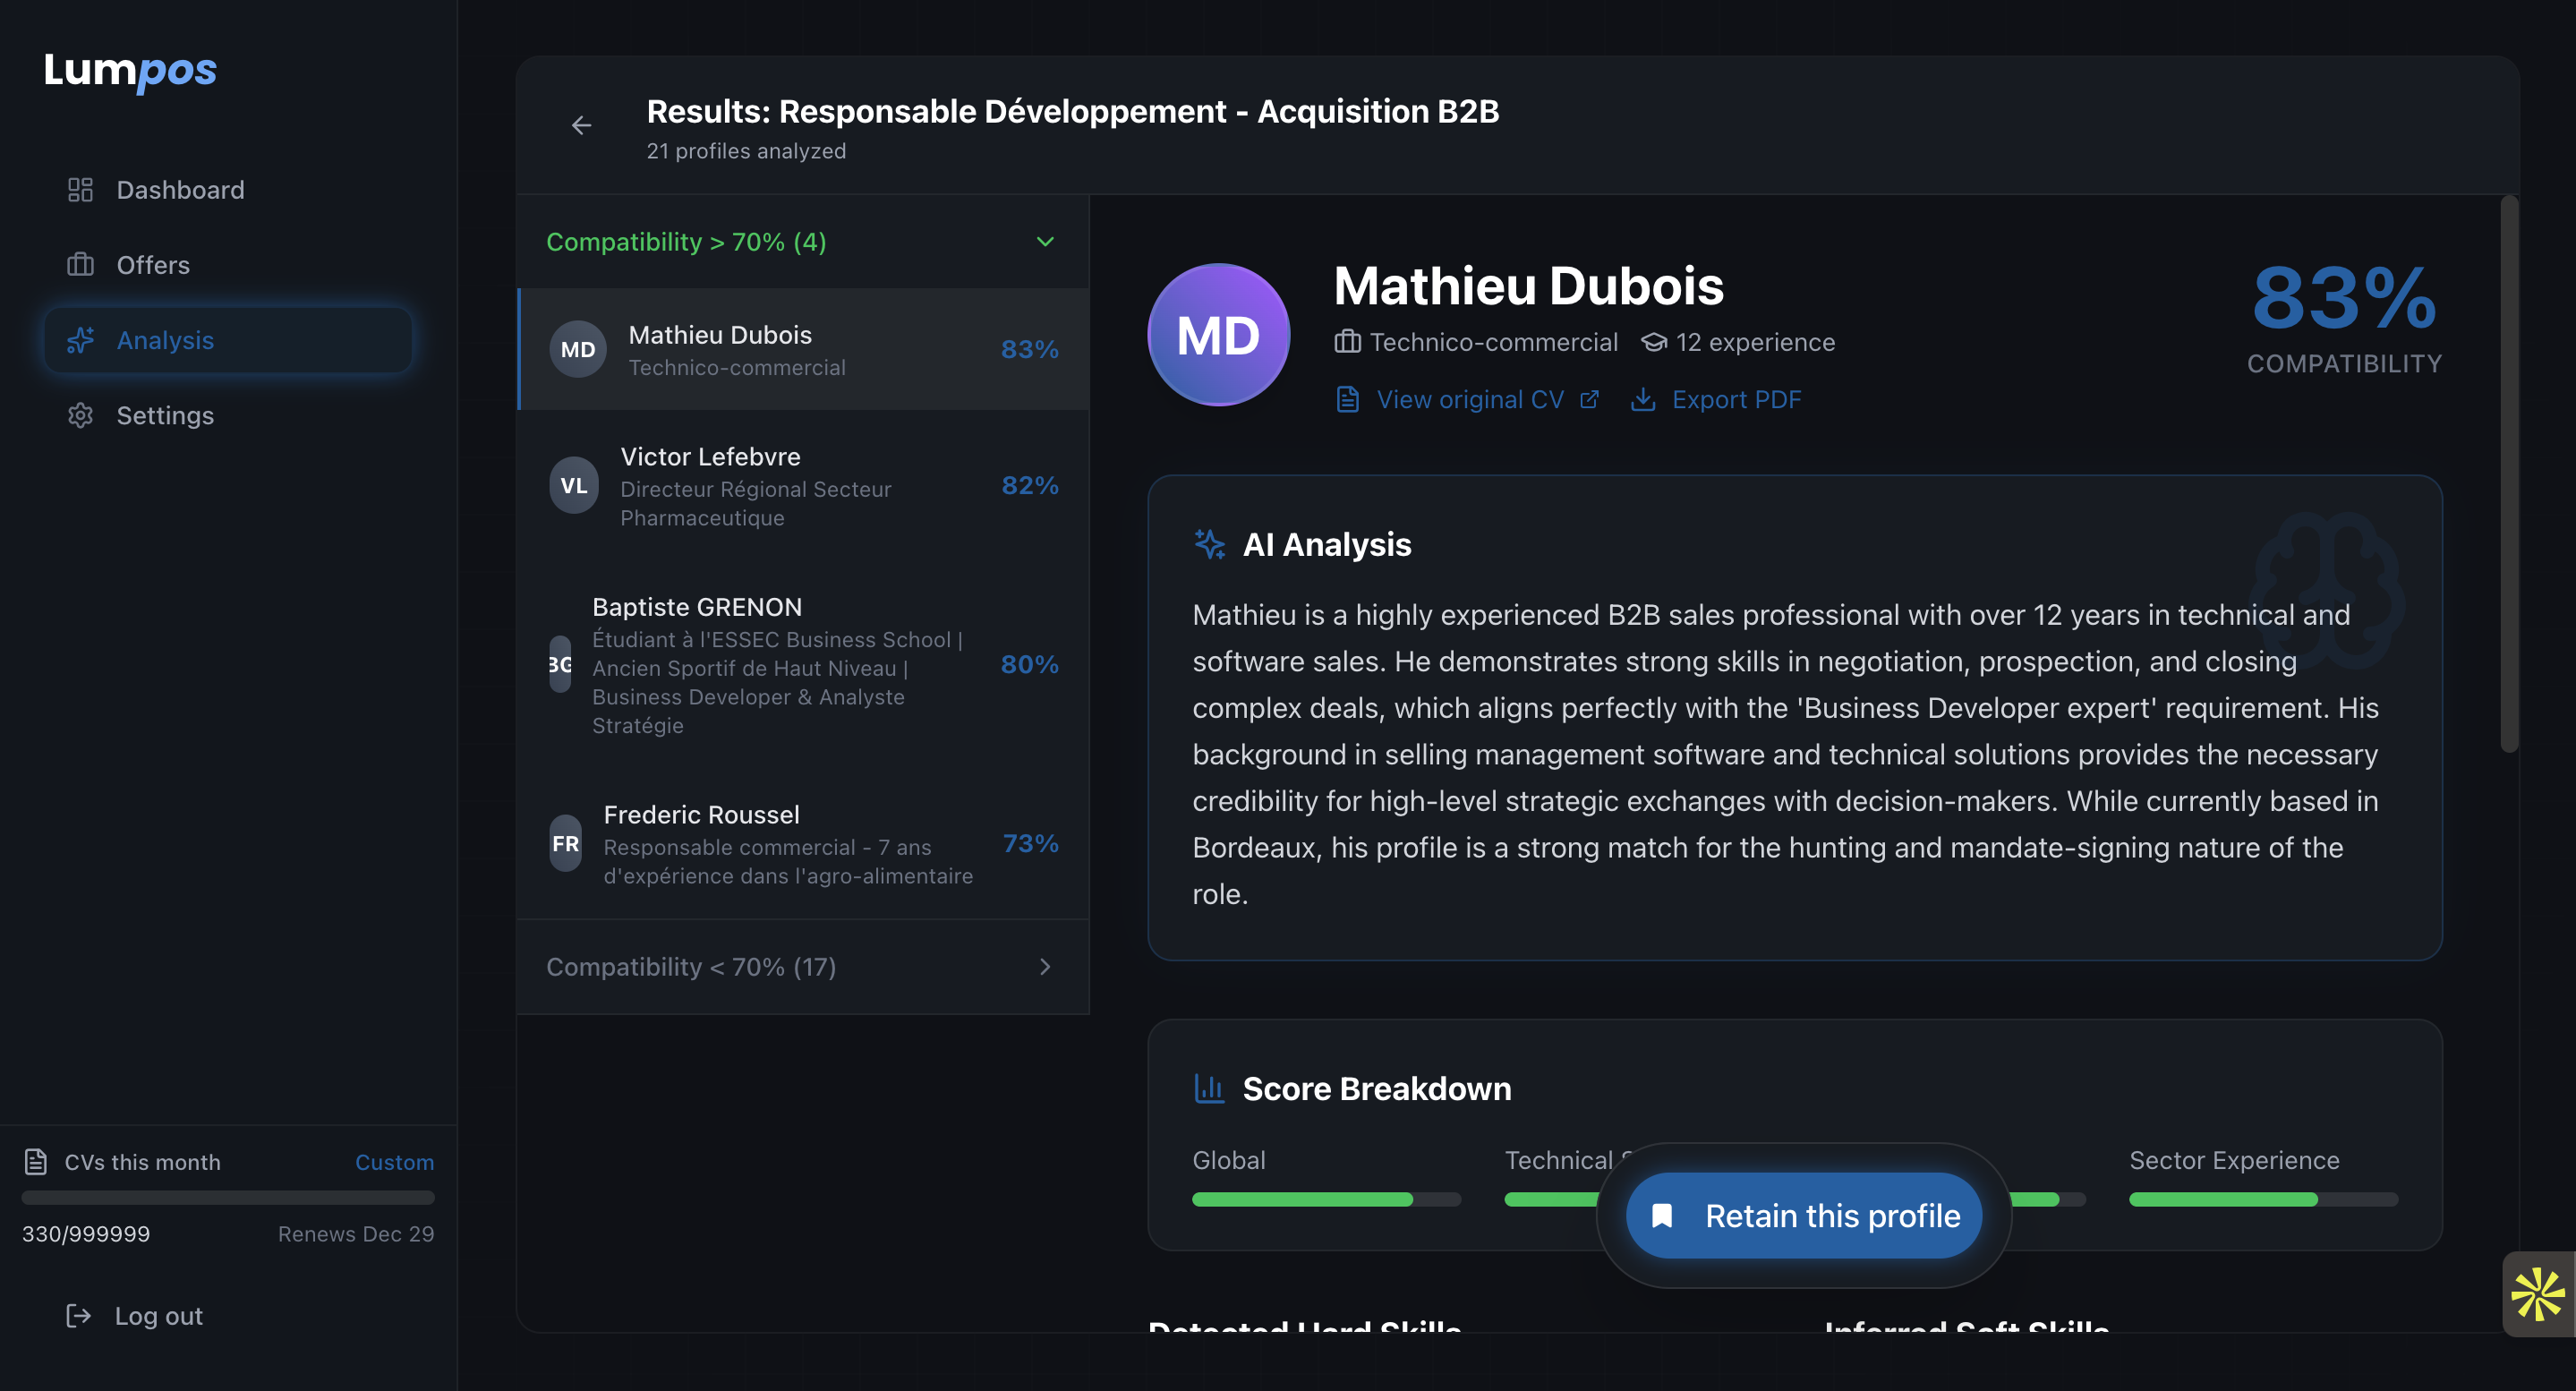Click the yellow starburst widget icon
The width and height of the screenshot is (2576, 1391).
[x=2538, y=1294]
